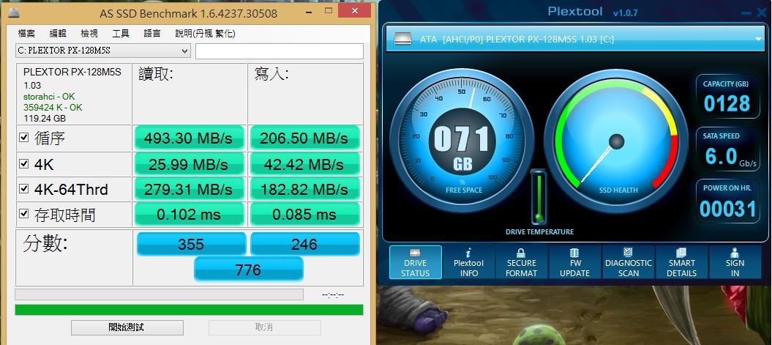
Task: Open the 說明 menu in AS SSD
Action: [x=205, y=34]
